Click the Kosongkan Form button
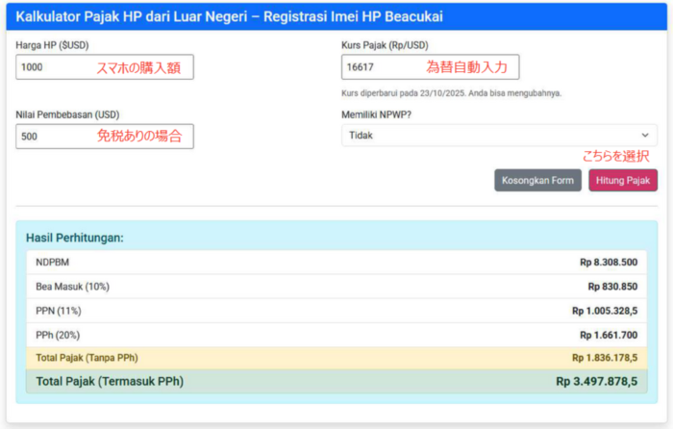673x429 pixels. pyautogui.click(x=537, y=180)
